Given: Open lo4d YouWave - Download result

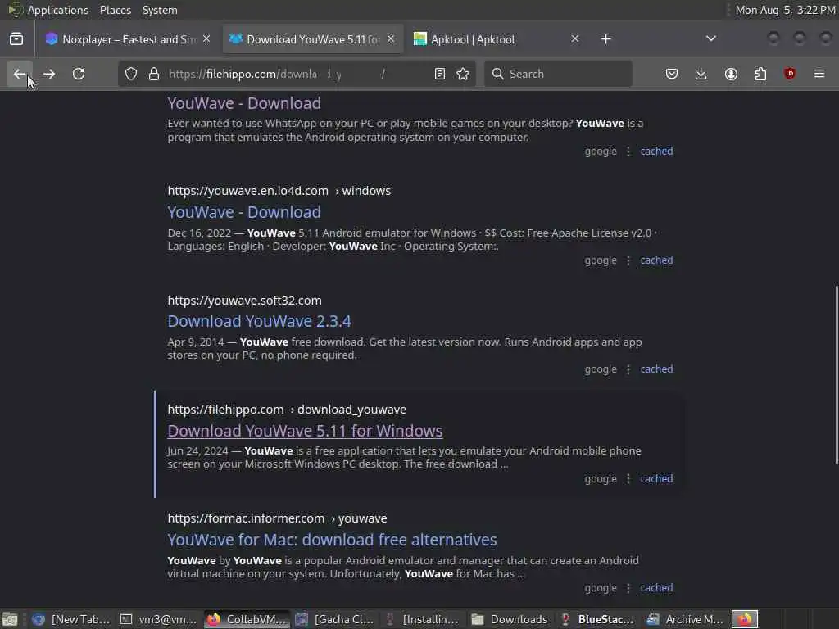Looking at the screenshot, I should [244, 212].
